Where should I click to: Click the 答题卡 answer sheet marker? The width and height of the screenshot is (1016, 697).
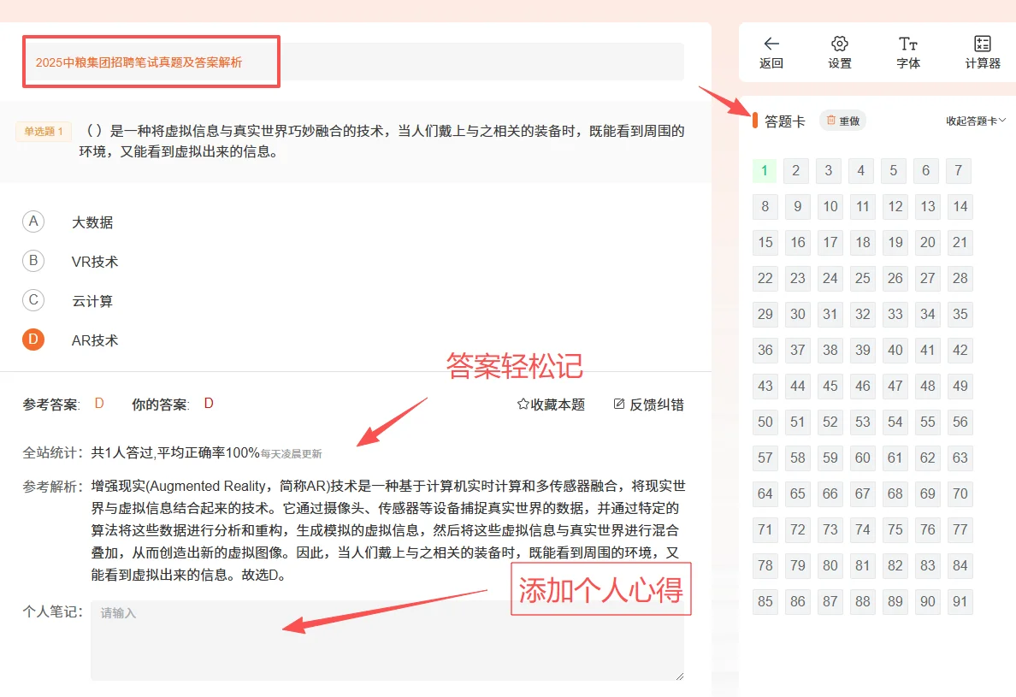771,121
